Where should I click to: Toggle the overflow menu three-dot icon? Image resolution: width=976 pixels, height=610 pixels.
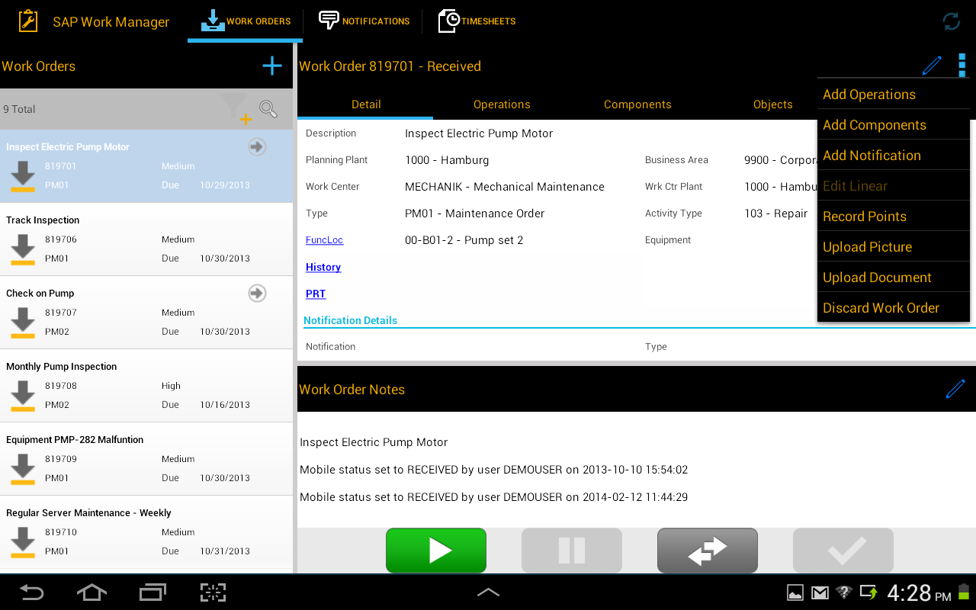point(962,66)
